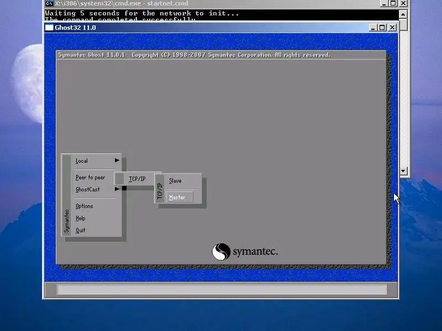Open Help in the Ghost menu
This screenshot has width=442, height=331.
point(80,218)
